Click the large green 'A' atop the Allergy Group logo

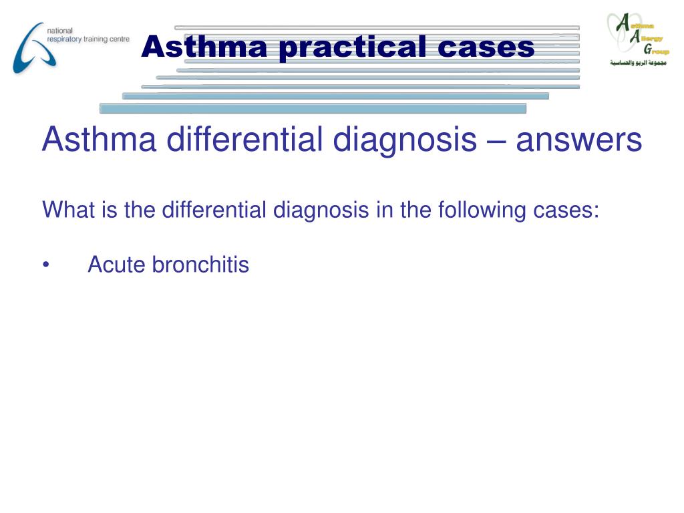pyautogui.click(x=623, y=22)
